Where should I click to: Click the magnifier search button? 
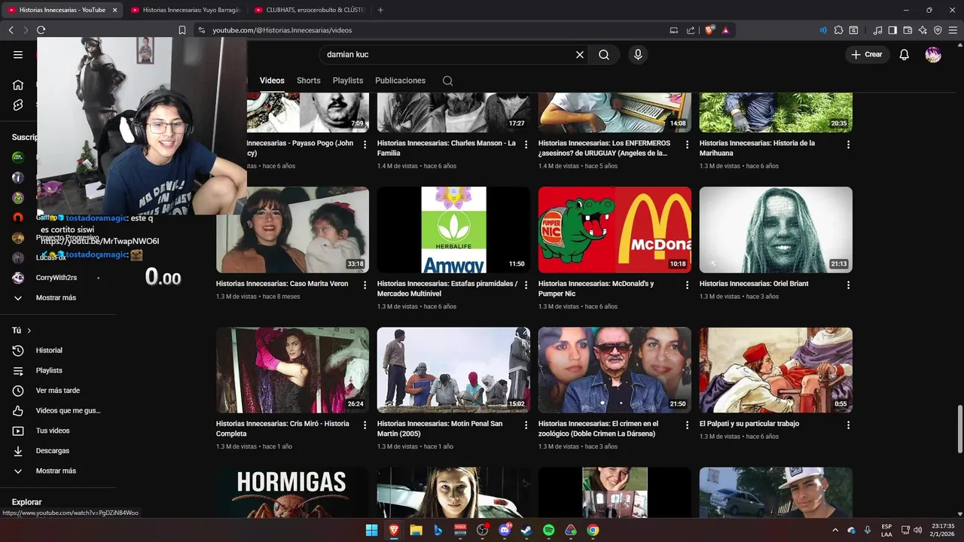point(604,54)
